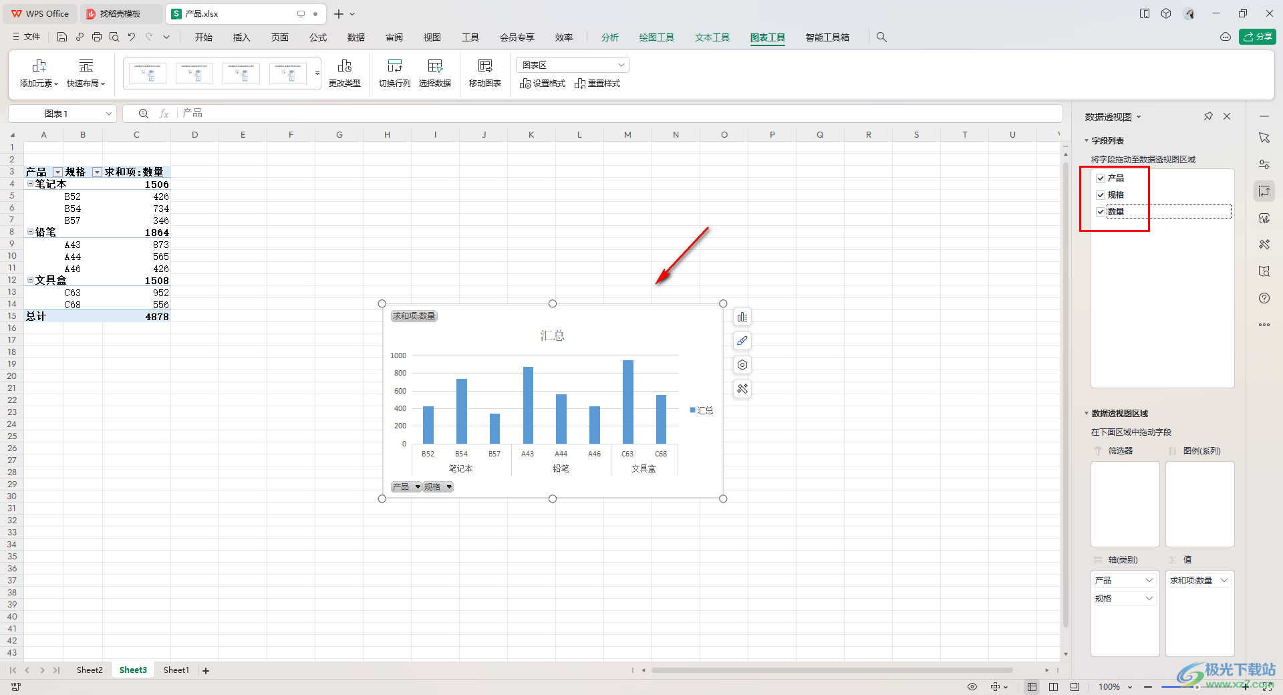The width and height of the screenshot is (1283, 695).
Task: Open the 规格 axis field dropdown
Action: (x=1149, y=598)
